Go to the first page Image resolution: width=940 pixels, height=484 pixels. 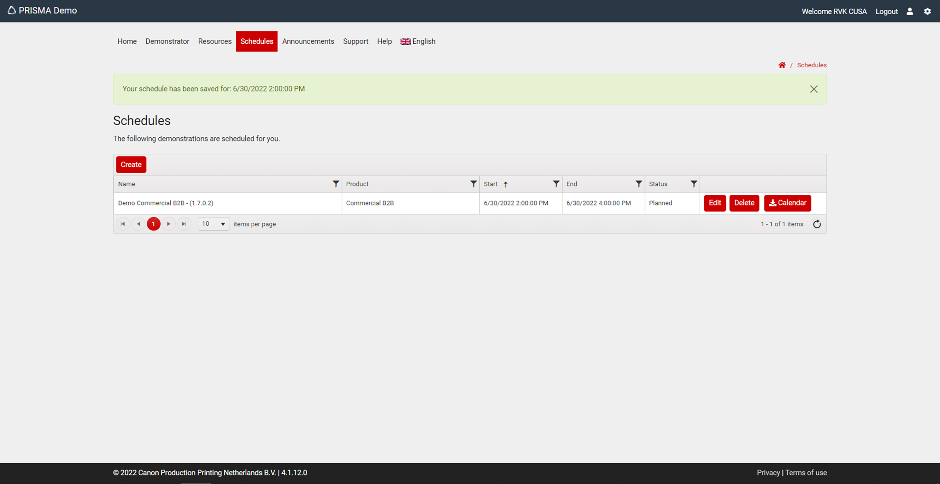pos(123,224)
